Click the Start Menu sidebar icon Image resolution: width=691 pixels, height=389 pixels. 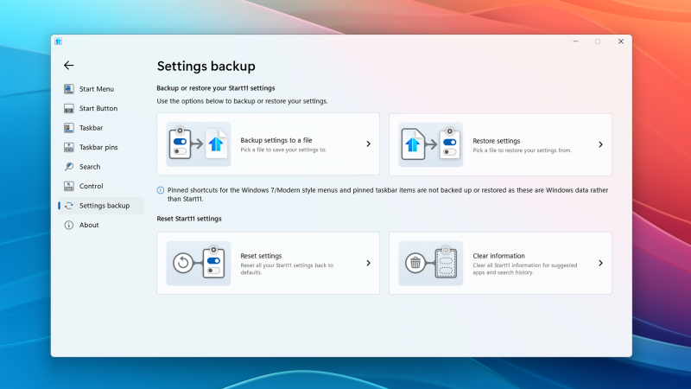[x=69, y=89]
